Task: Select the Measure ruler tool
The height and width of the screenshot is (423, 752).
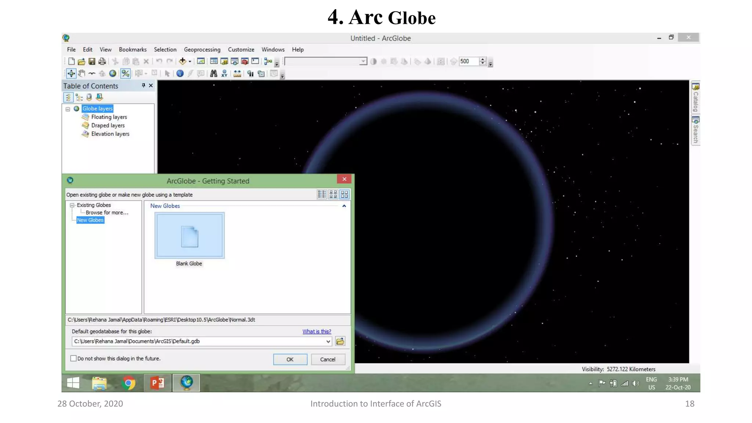Action: tap(237, 73)
